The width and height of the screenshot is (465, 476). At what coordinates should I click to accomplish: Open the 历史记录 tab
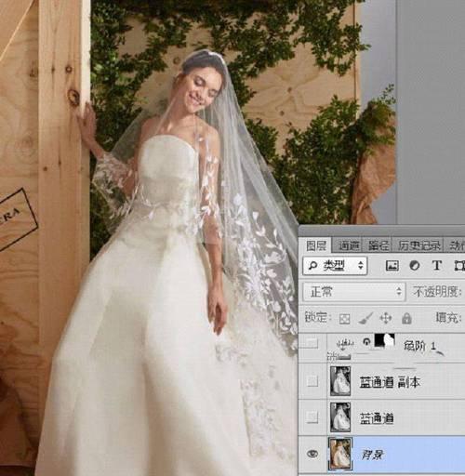(418, 245)
